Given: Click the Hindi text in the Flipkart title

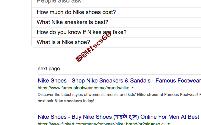Looking at the screenshot, I should click(126, 117).
